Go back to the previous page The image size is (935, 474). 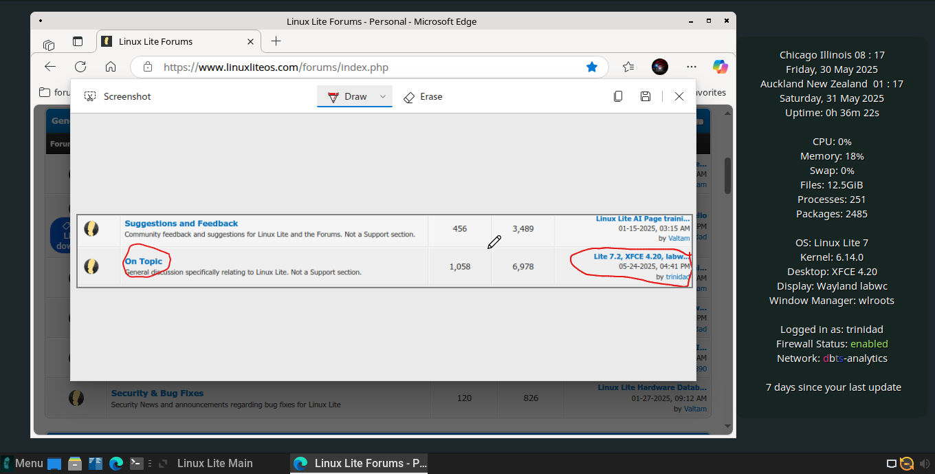coord(50,67)
